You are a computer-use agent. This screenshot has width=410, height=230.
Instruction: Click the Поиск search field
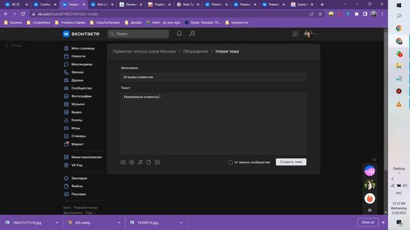click(x=138, y=34)
